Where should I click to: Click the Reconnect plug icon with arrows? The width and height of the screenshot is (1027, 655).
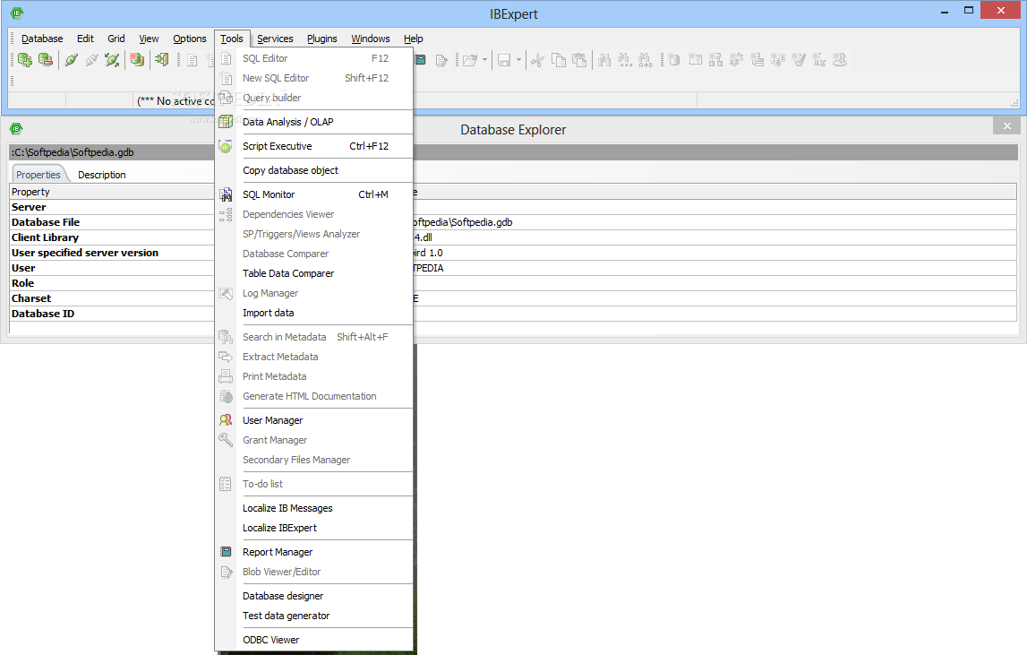click(112, 60)
